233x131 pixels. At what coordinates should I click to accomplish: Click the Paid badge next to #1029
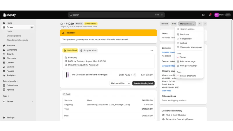79,24
